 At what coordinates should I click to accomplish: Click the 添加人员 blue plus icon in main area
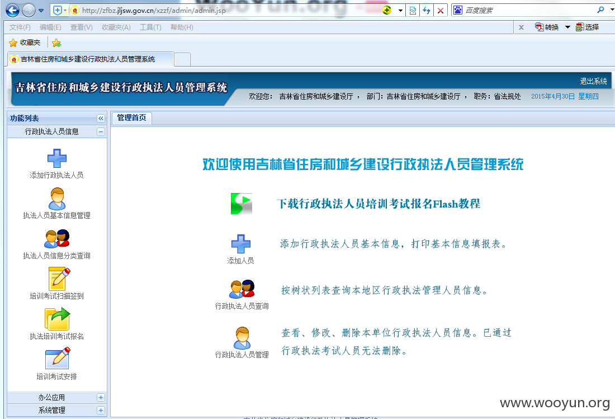(x=241, y=244)
